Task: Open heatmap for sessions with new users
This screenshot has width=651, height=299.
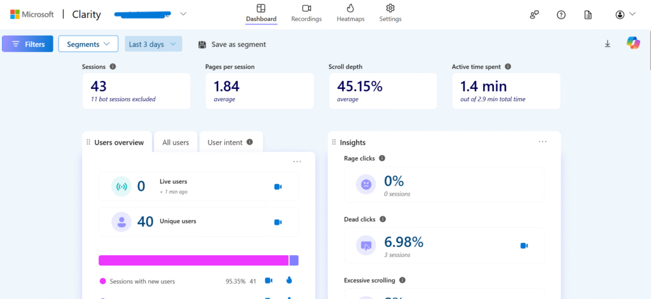Action: click(x=289, y=281)
